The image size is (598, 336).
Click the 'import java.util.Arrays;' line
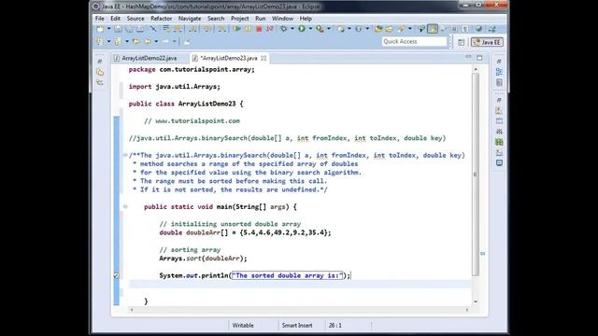(x=175, y=87)
